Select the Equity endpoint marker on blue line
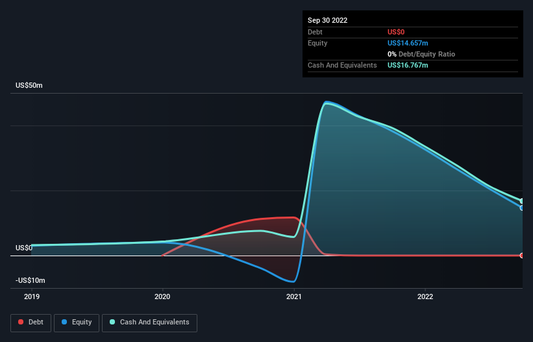This screenshot has width=533, height=342. [x=522, y=207]
